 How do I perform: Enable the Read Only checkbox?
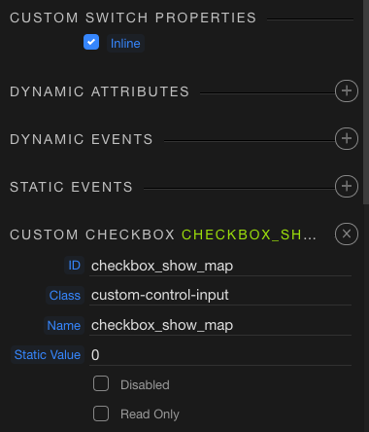[x=101, y=414]
